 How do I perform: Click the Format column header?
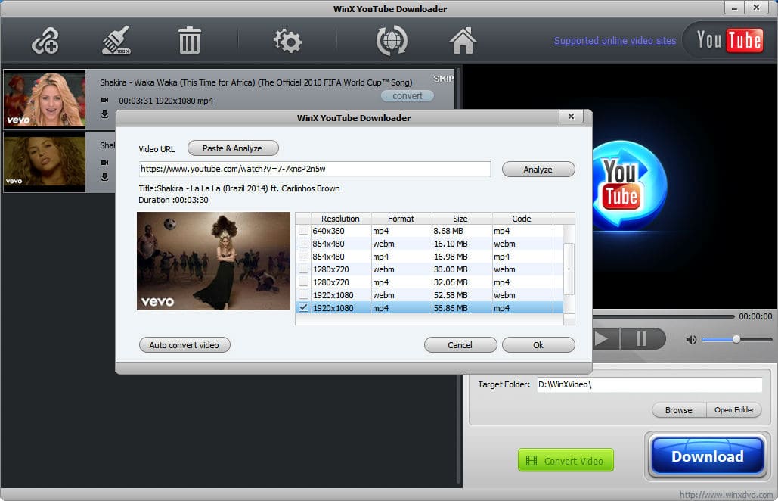(x=401, y=219)
